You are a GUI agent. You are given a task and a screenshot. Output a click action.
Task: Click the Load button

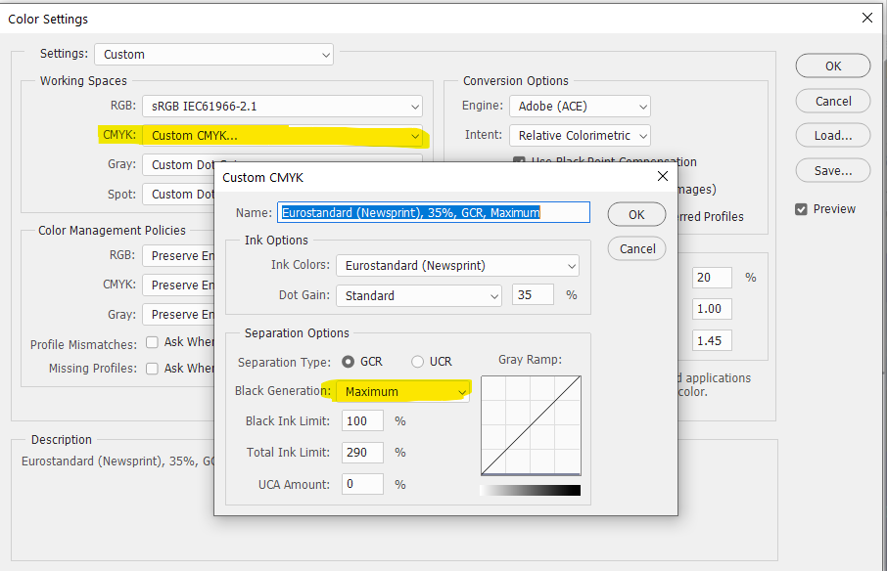pos(832,135)
